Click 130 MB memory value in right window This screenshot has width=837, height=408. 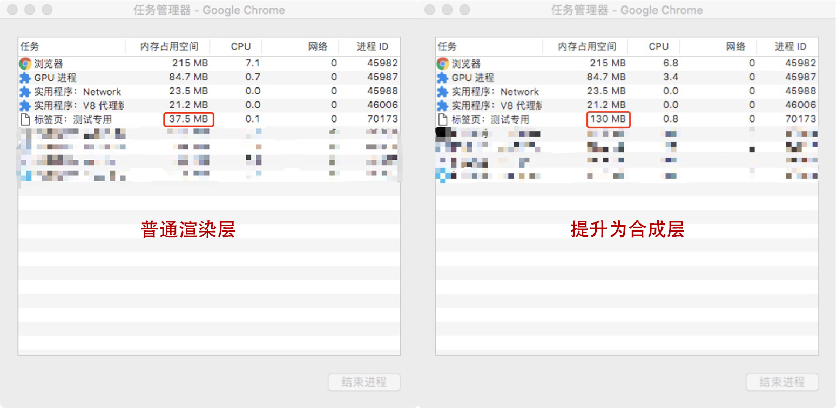pos(608,119)
